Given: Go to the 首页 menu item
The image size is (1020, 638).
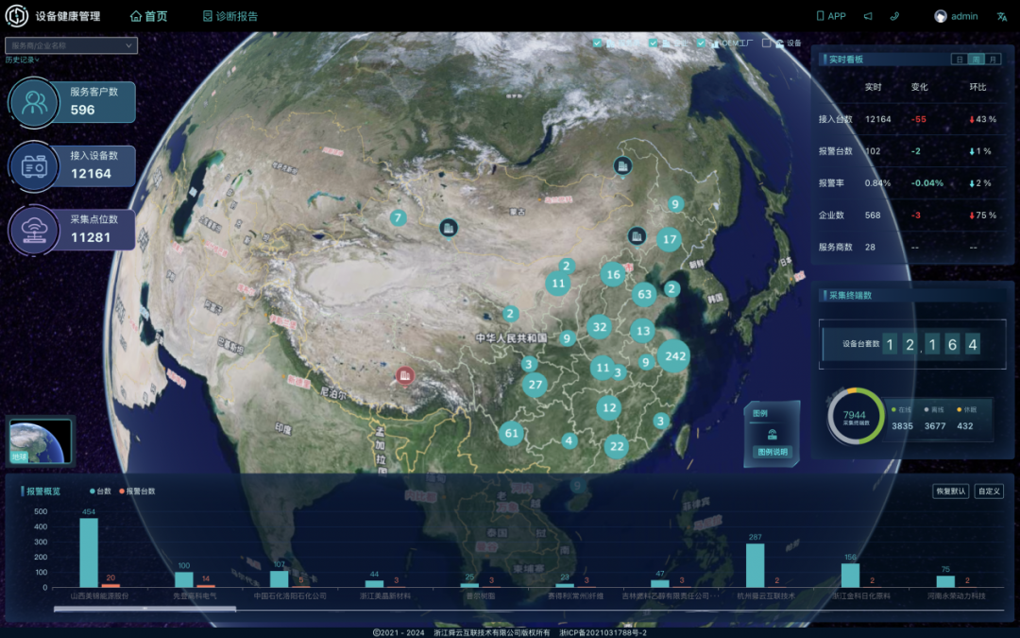Looking at the screenshot, I should click(149, 16).
